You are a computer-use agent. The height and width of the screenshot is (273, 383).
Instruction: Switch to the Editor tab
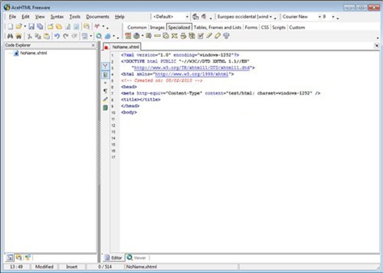(113, 258)
